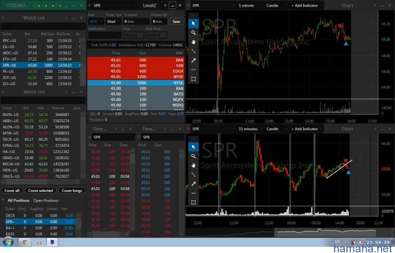Pick the trend line tool in the 15 minutes chart
This screenshot has width=395, height=253.
click(x=193, y=174)
